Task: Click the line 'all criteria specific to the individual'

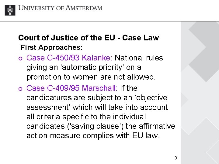Action: pyautogui.click(x=86, y=117)
